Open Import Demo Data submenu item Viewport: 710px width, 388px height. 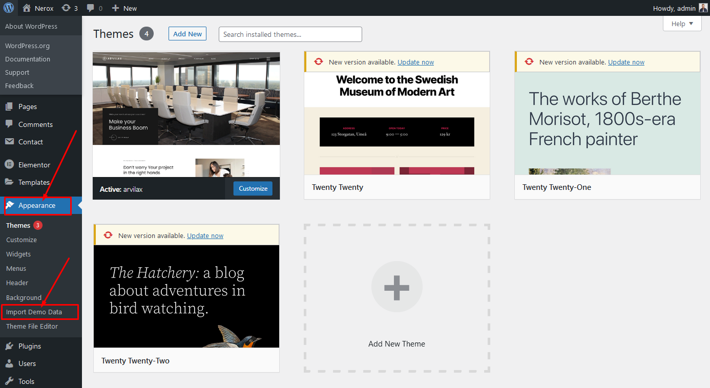[x=34, y=312]
